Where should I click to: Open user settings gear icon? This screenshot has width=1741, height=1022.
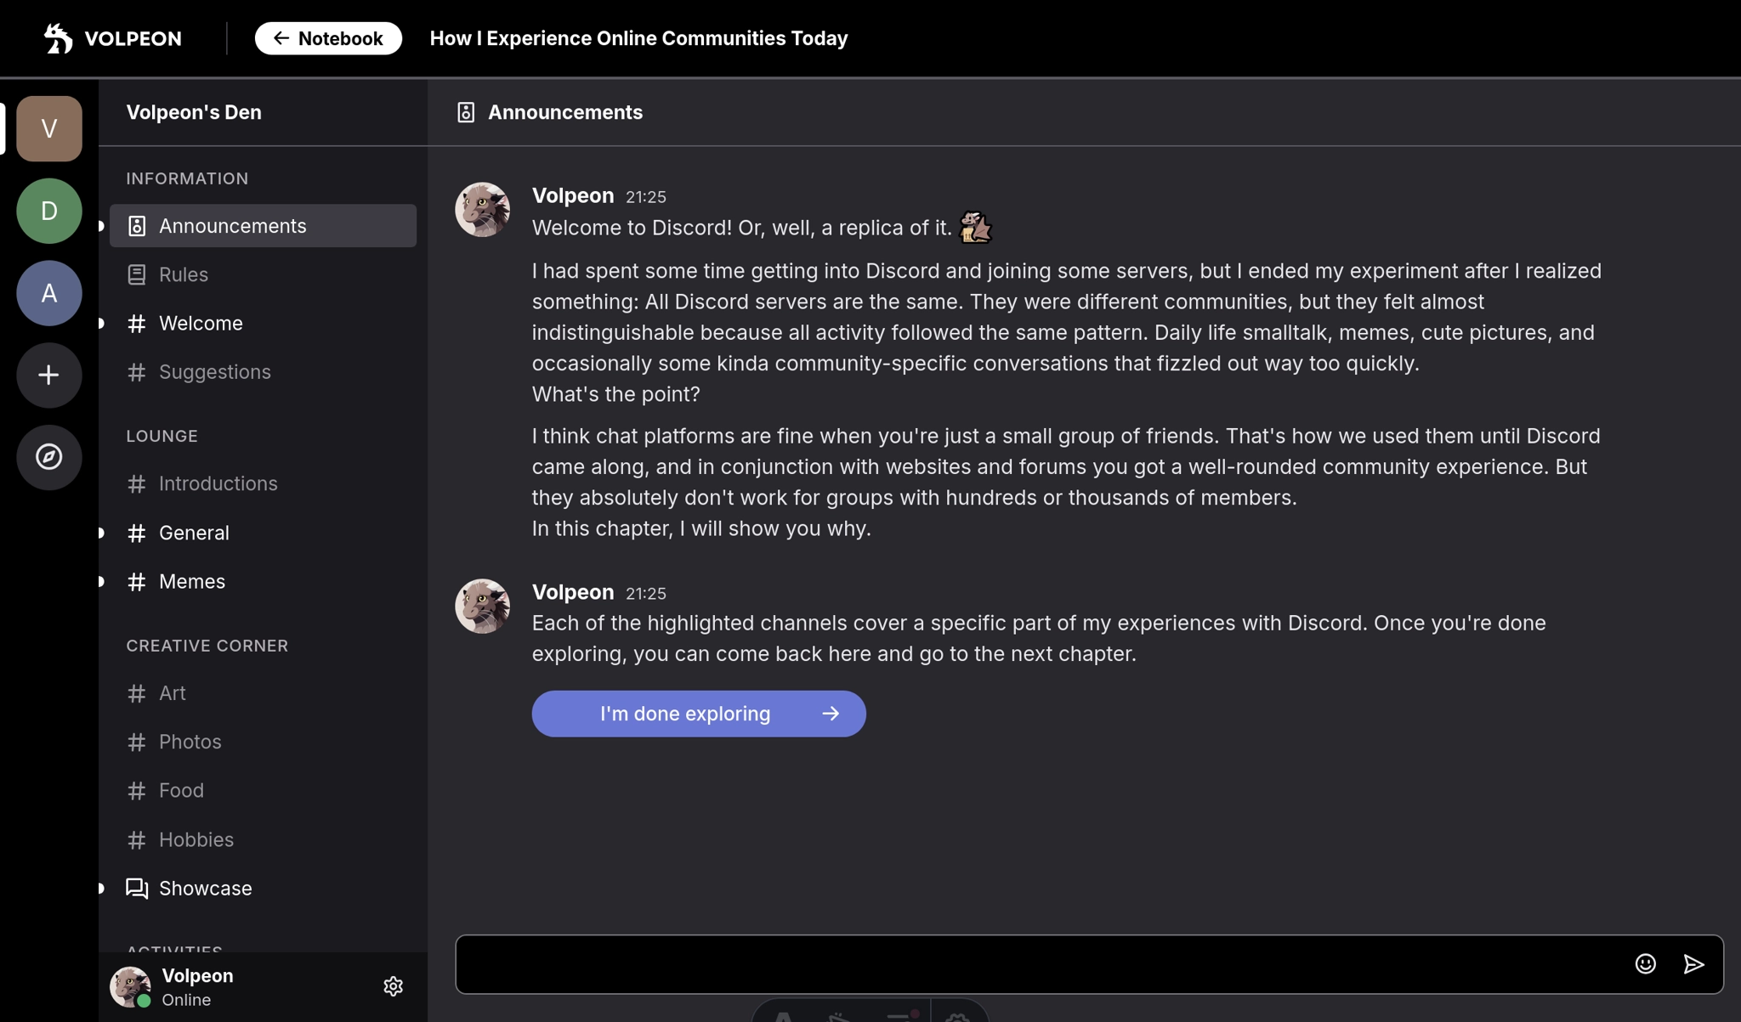coord(393,986)
